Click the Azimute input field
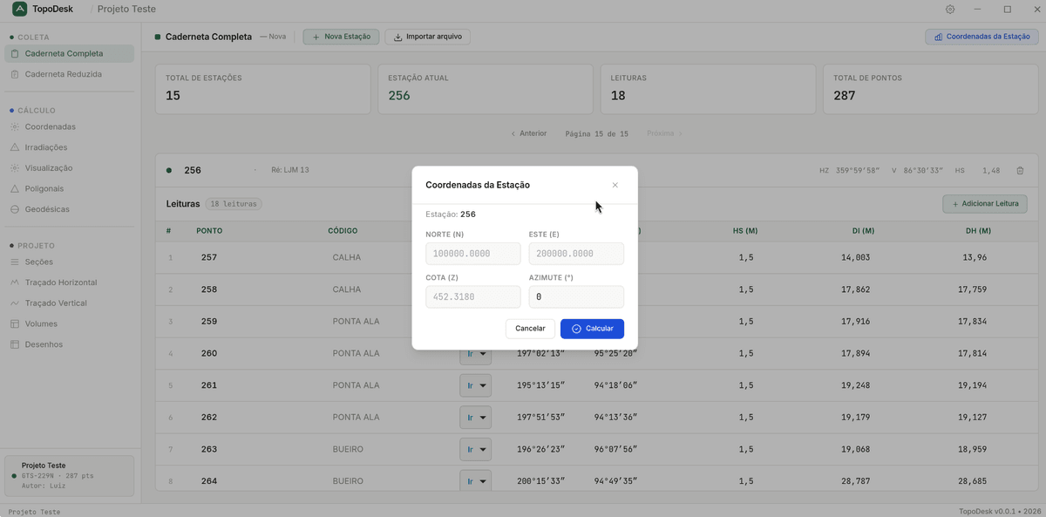1046x517 pixels. click(x=576, y=297)
